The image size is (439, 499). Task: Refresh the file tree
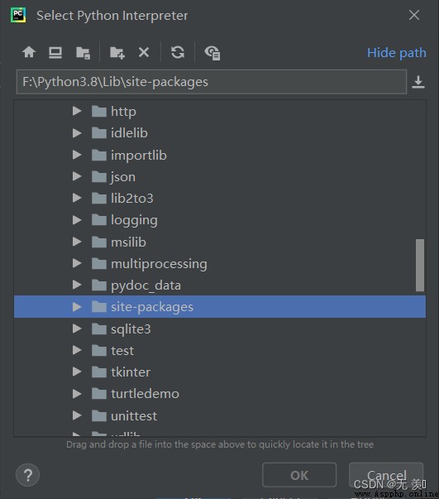178,52
